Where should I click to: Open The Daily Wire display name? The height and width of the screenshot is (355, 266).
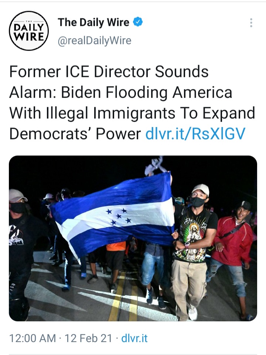93,22
